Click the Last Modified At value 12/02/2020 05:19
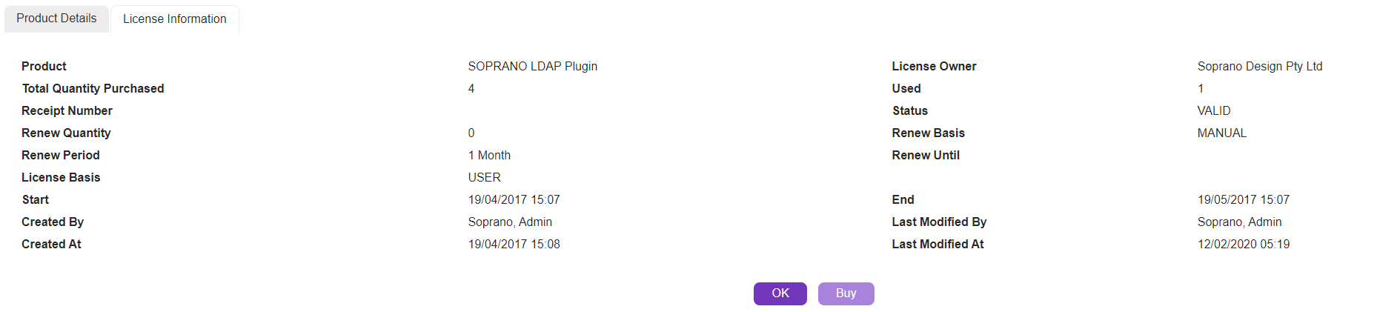This screenshot has width=1397, height=312. pyautogui.click(x=1243, y=245)
